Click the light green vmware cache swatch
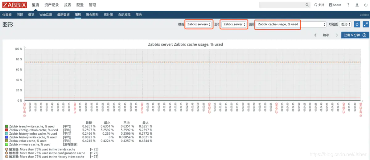The image size is (370, 160). [x=6, y=144]
